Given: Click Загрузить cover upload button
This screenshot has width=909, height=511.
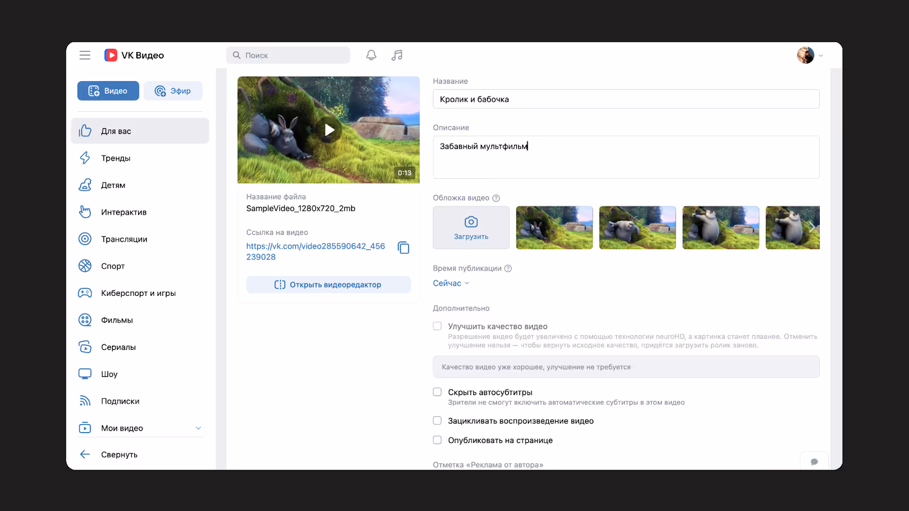Looking at the screenshot, I should click(471, 228).
